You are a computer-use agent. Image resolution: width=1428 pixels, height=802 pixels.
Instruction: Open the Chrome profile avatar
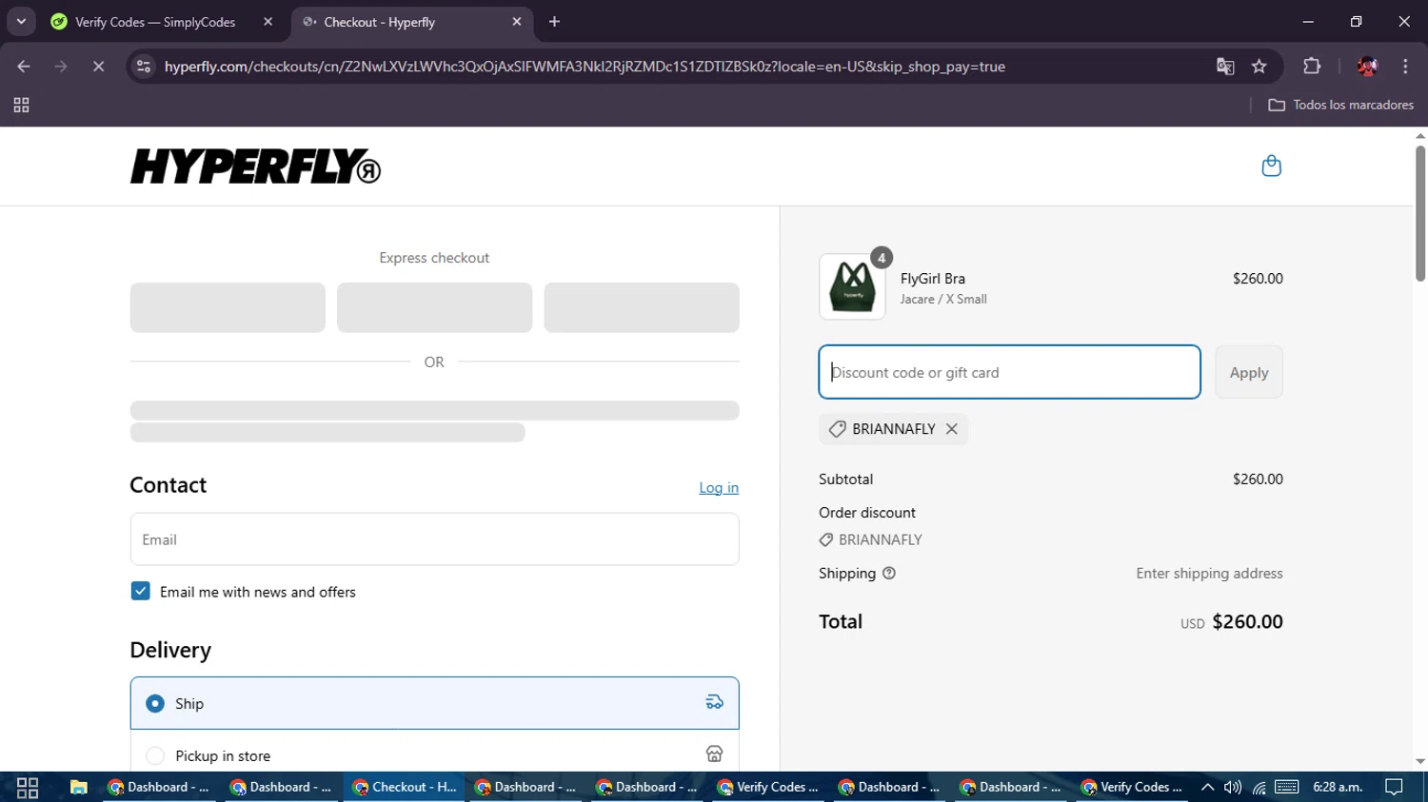click(1367, 67)
